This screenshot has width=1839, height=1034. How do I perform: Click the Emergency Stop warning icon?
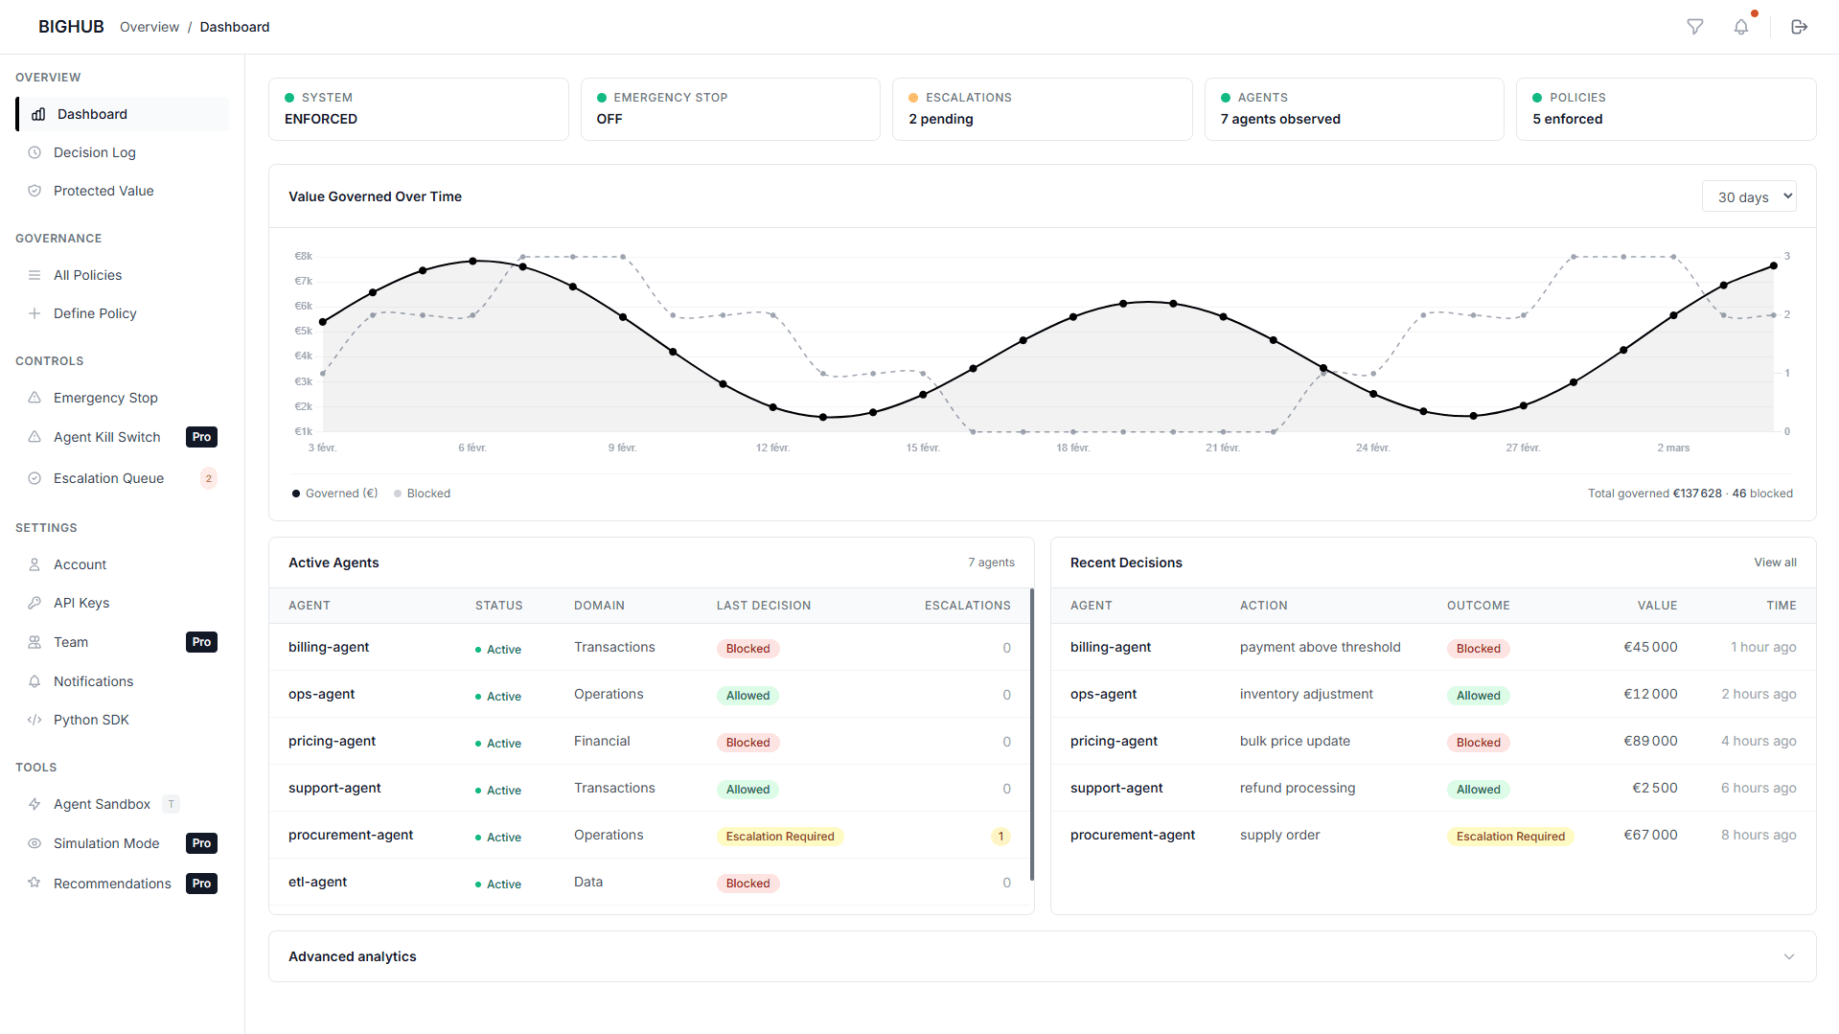[x=34, y=398]
